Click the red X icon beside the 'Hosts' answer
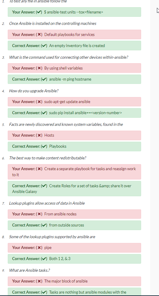 39,135
